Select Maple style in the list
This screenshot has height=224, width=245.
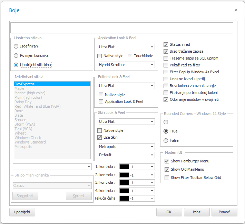point(52,88)
